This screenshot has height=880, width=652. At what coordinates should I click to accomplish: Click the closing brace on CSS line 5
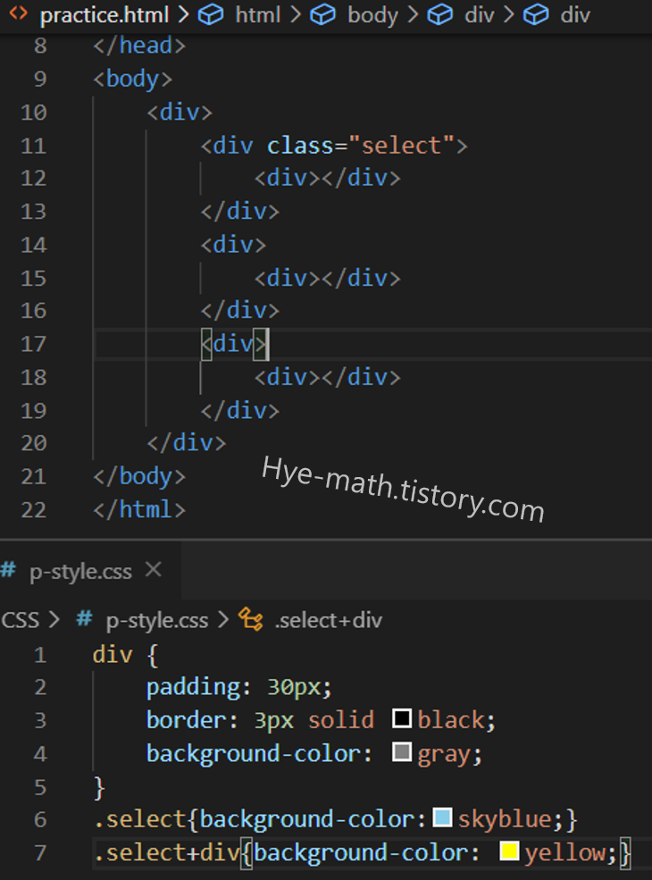pos(99,787)
